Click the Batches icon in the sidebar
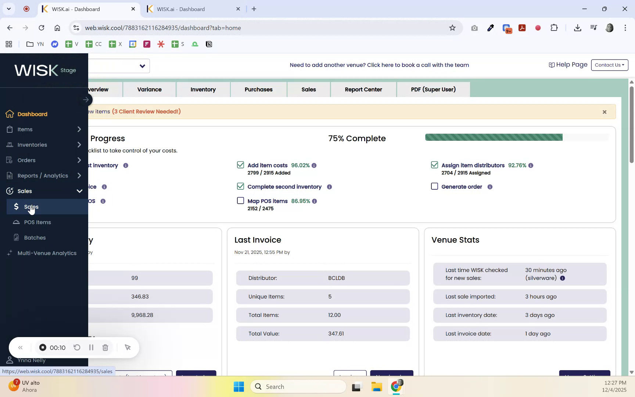This screenshot has width=635, height=397. [16, 237]
